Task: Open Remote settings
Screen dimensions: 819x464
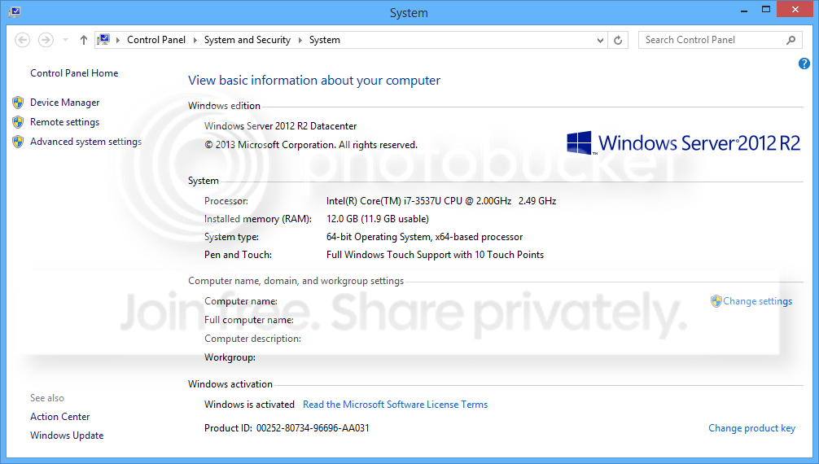Action: [x=64, y=122]
